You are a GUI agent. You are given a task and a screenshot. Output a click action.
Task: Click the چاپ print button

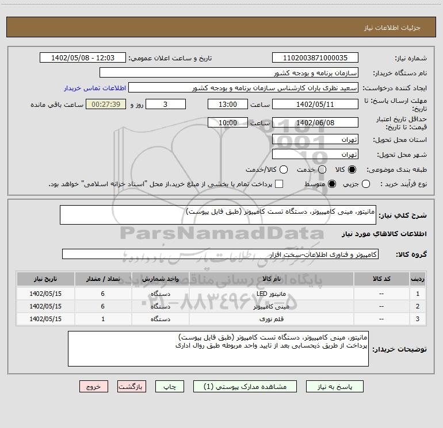point(170,387)
